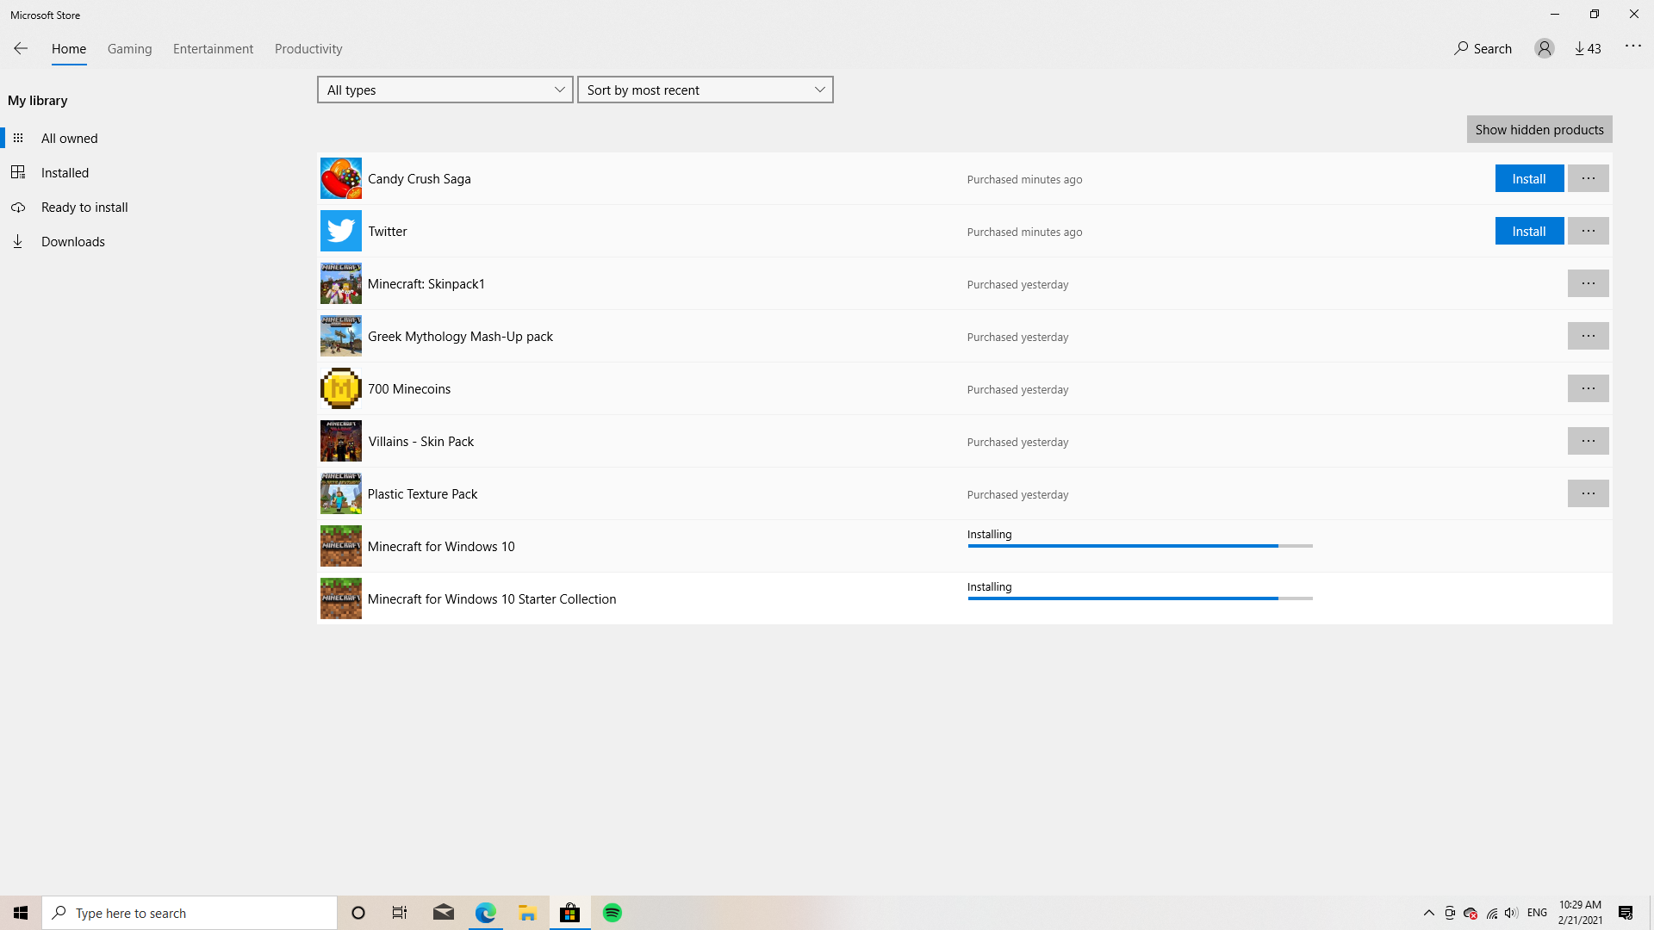The image size is (1654, 930).
Task: Open the taskbar clock and date
Action: coord(1580,913)
